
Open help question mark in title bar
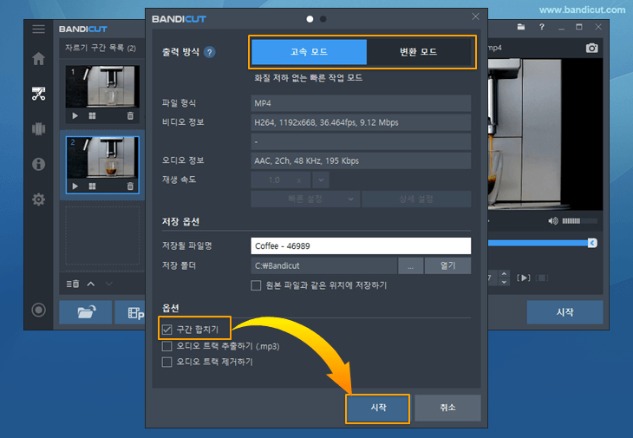(541, 27)
